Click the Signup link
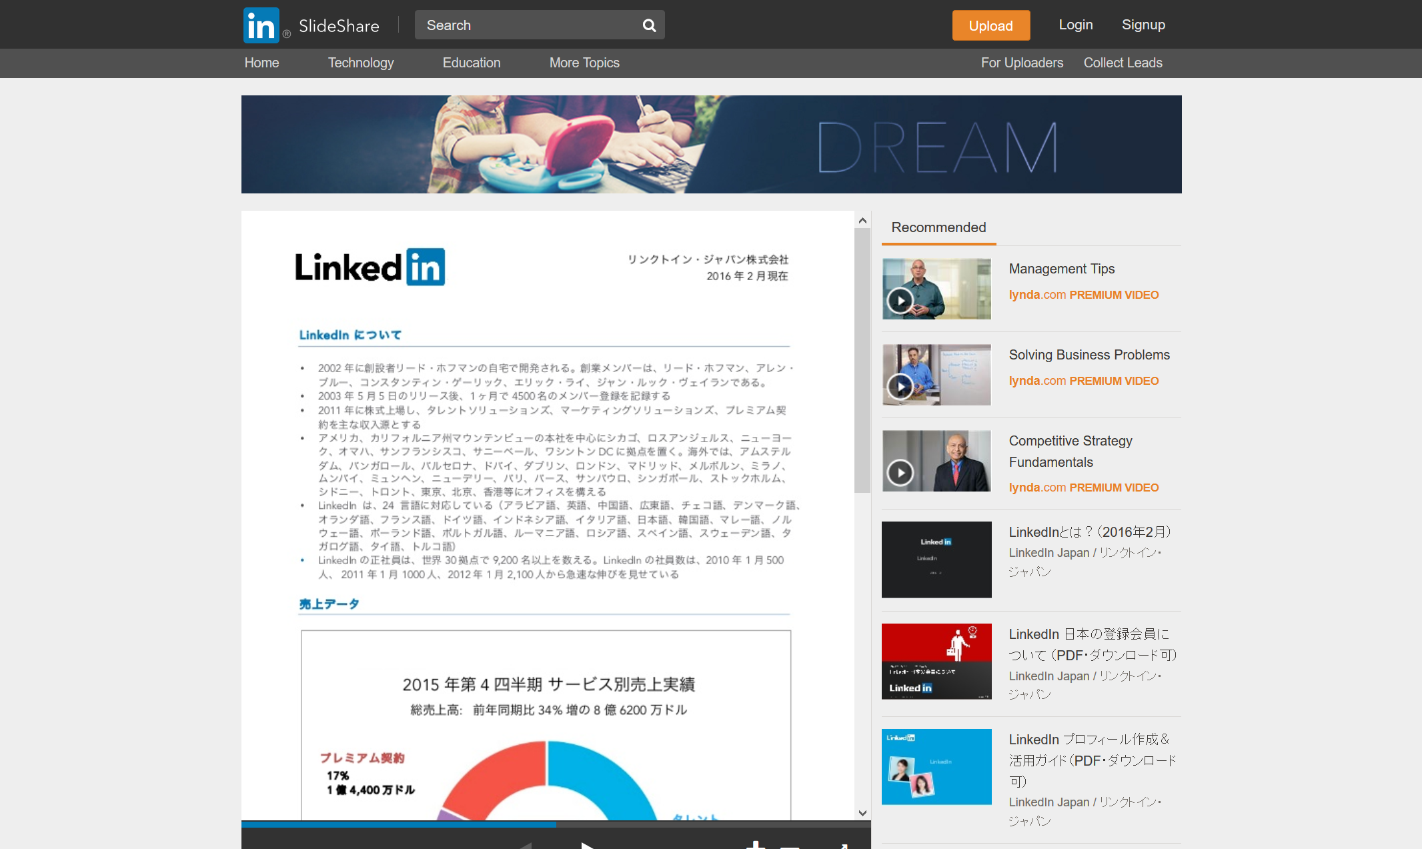Viewport: 1422px width, 849px height. coord(1143,25)
